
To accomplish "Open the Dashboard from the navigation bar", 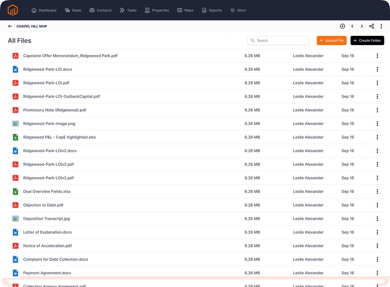I will coord(44,10).
